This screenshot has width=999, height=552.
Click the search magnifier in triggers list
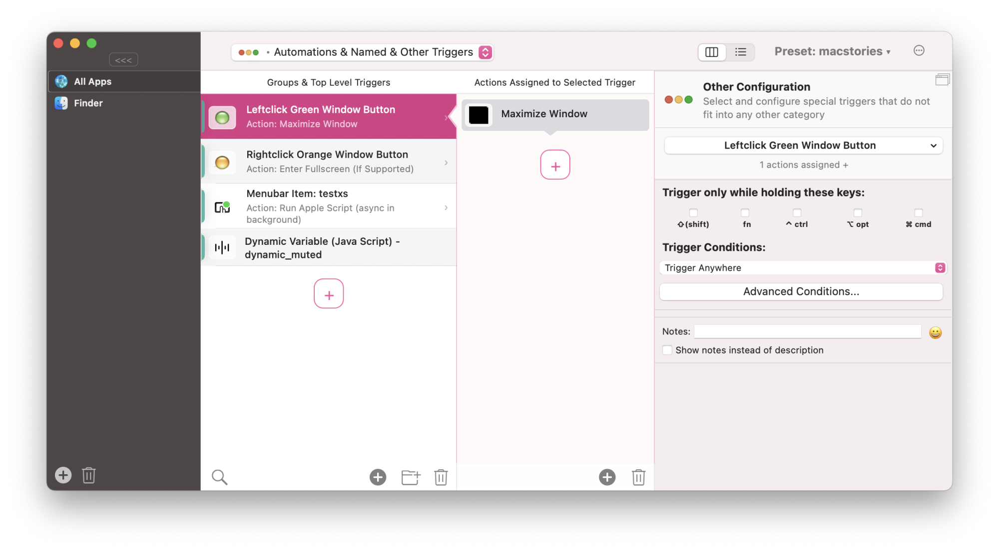[x=219, y=477]
